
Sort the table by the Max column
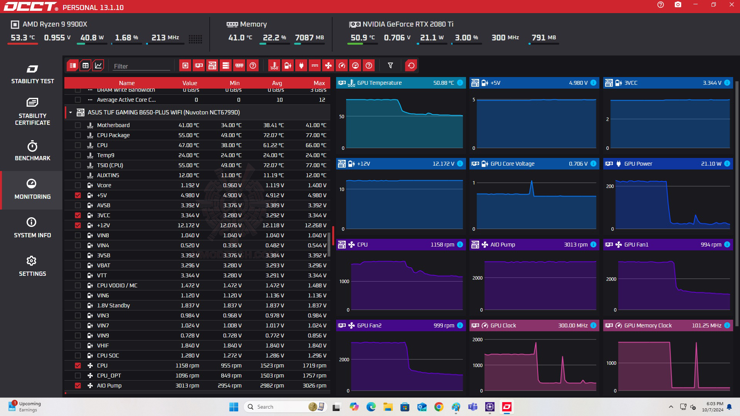(319, 83)
